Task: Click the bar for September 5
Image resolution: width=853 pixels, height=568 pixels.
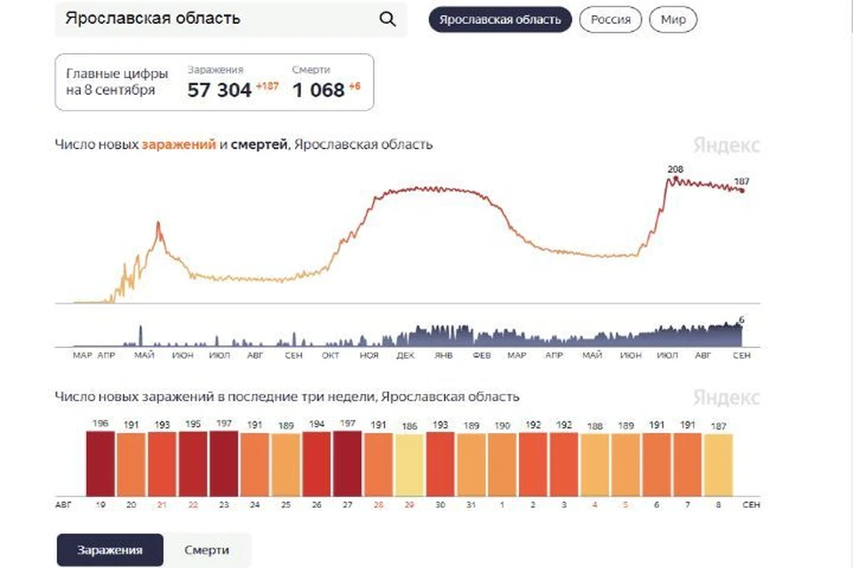Action: 626,465
